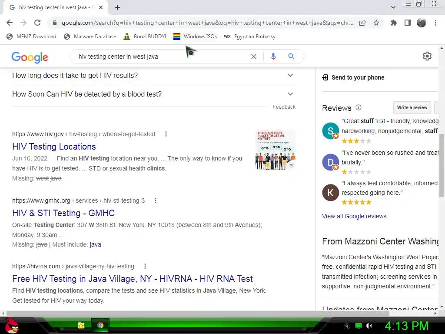
Task: Toggle the browser side panel
Action: [x=408, y=23]
